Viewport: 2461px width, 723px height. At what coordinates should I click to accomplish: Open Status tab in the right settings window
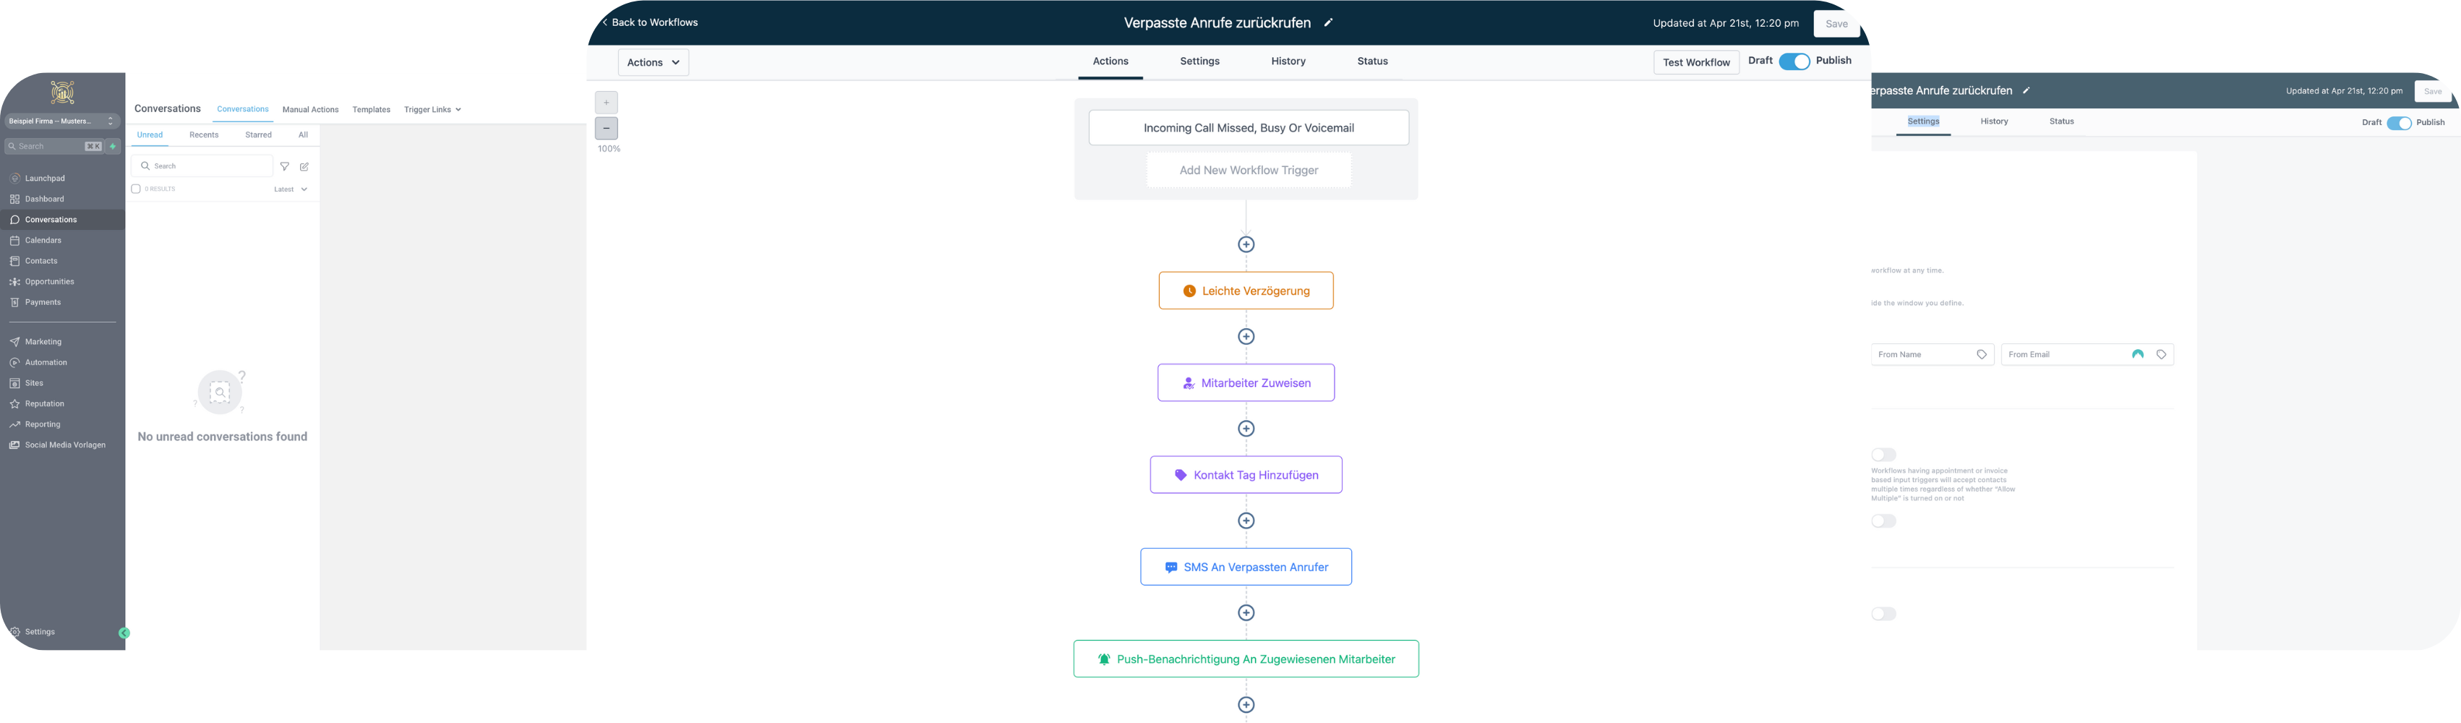2062,121
